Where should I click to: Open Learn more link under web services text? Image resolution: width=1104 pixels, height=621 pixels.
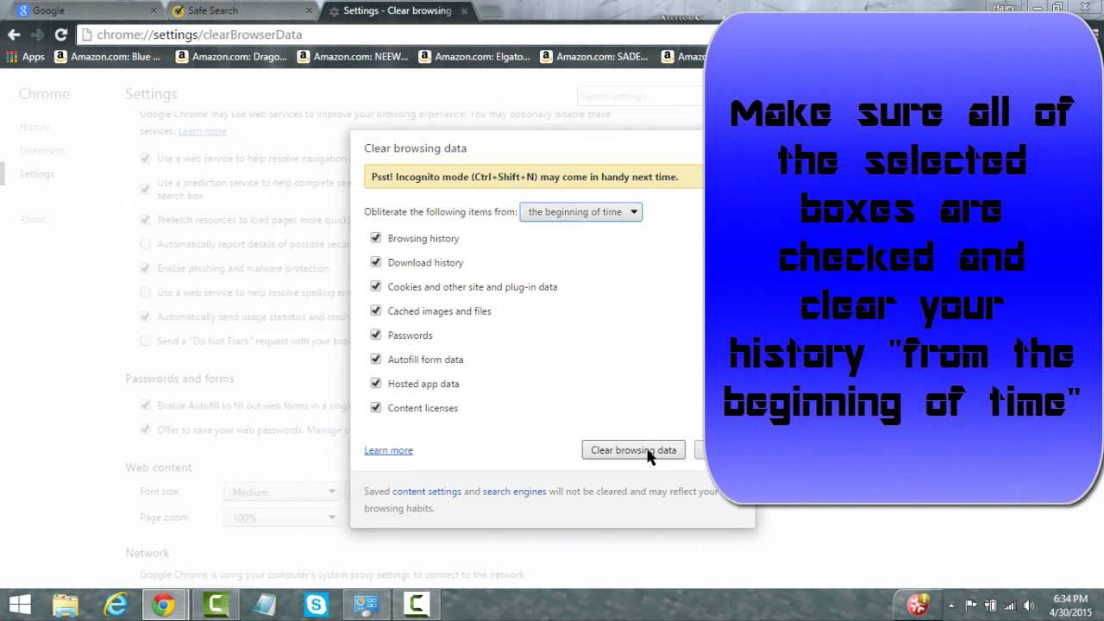[x=202, y=131]
